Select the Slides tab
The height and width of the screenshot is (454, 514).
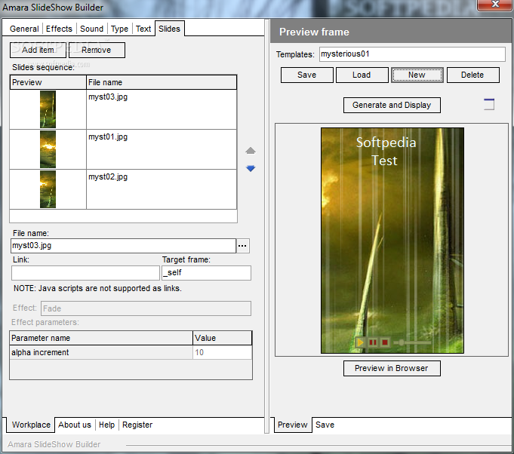170,29
